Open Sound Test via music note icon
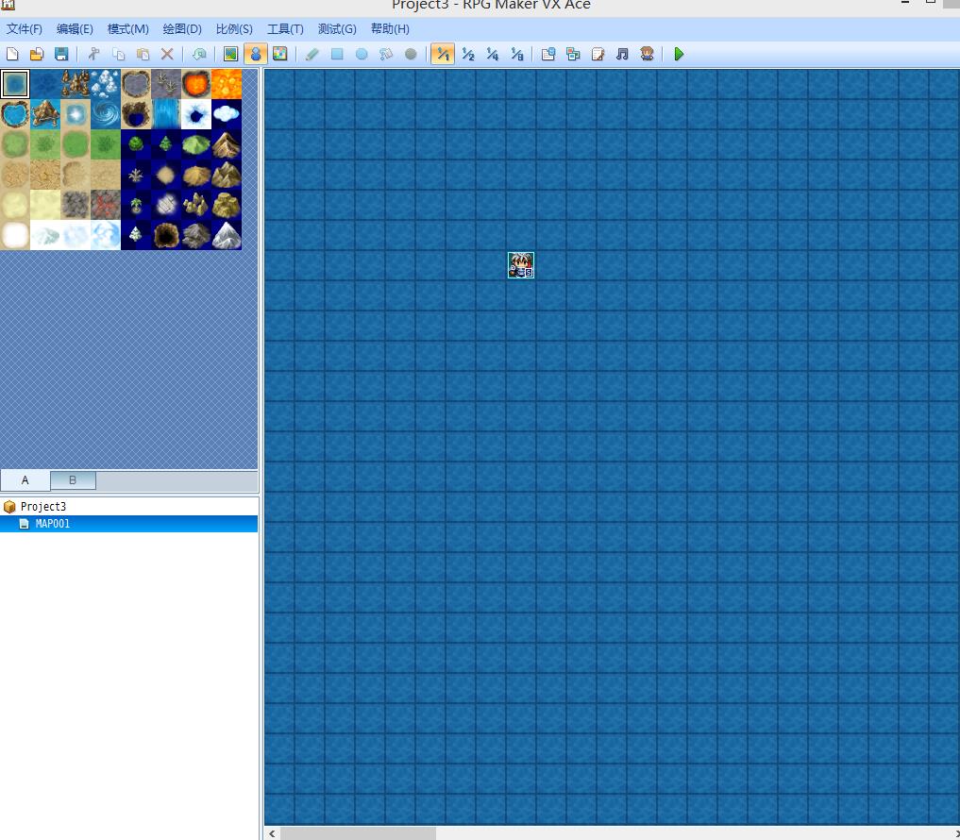This screenshot has width=960, height=840. [623, 55]
